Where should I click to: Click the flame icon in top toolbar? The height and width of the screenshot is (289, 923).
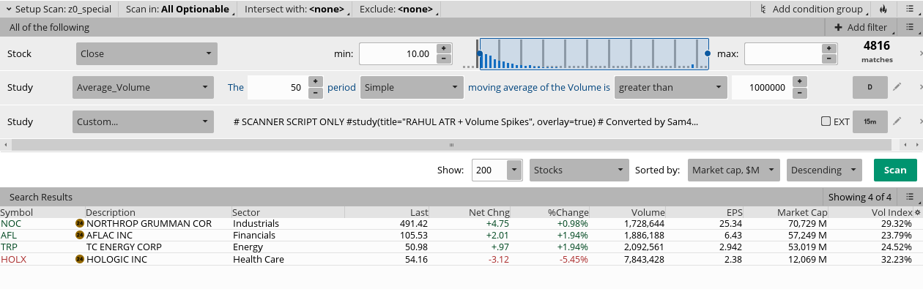pyautogui.click(x=883, y=10)
